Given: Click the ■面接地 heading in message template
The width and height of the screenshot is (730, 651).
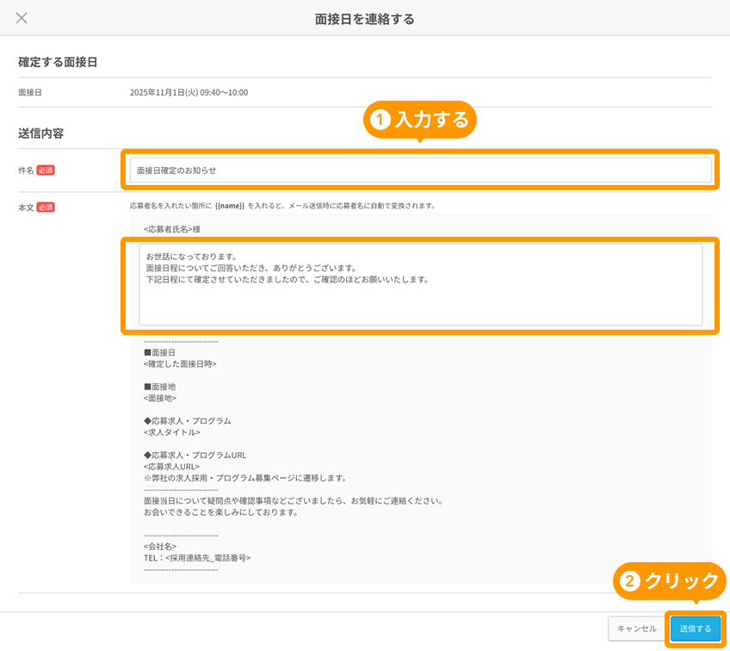Looking at the screenshot, I should tap(160, 387).
